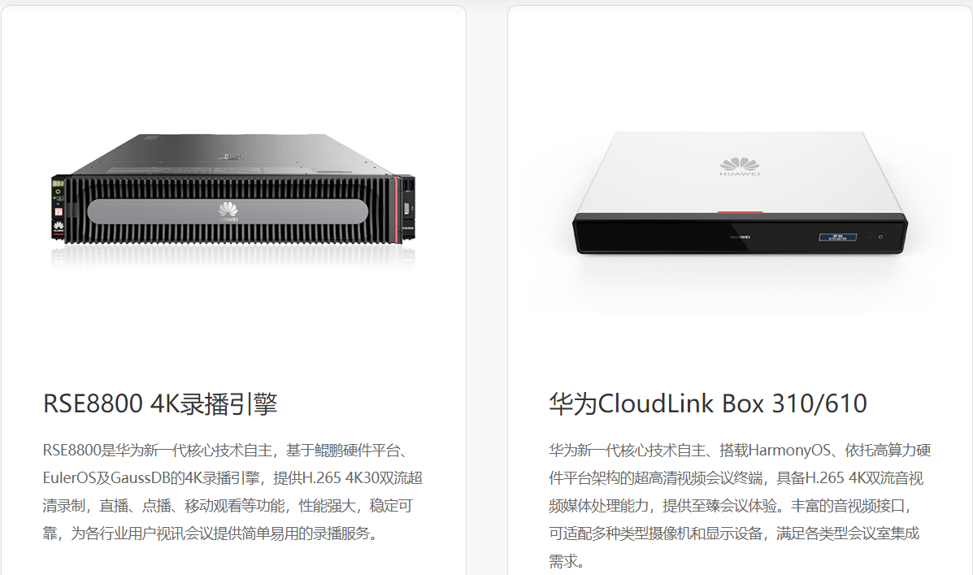Click the blue LCD display on the CloudLink Box
The width and height of the screenshot is (973, 575).
point(838,237)
